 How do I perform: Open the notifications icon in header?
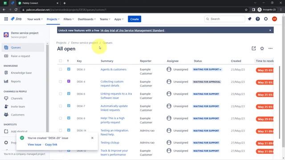point(249,19)
